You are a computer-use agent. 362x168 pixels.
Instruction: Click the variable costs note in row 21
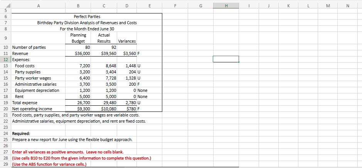coord(76,115)
